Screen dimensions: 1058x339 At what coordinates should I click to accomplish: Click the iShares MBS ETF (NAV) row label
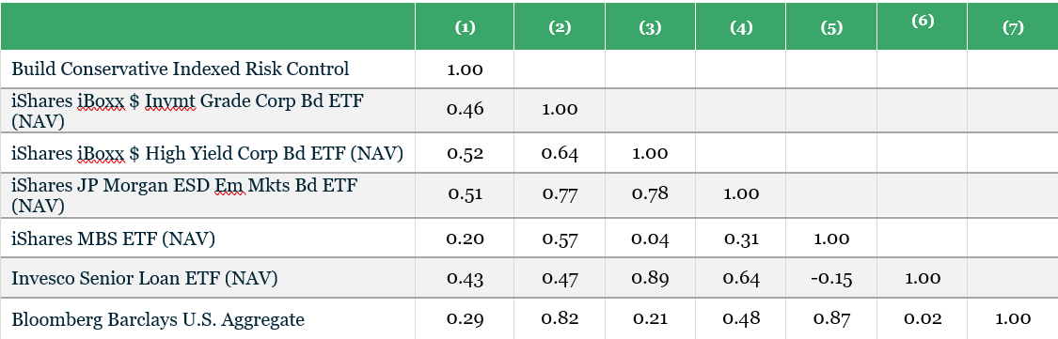114,238
